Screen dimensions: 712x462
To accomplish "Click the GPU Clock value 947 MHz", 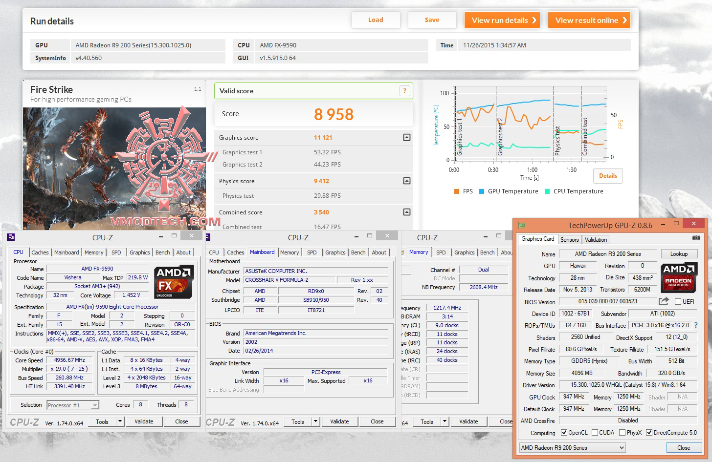I will coord(574,397).
